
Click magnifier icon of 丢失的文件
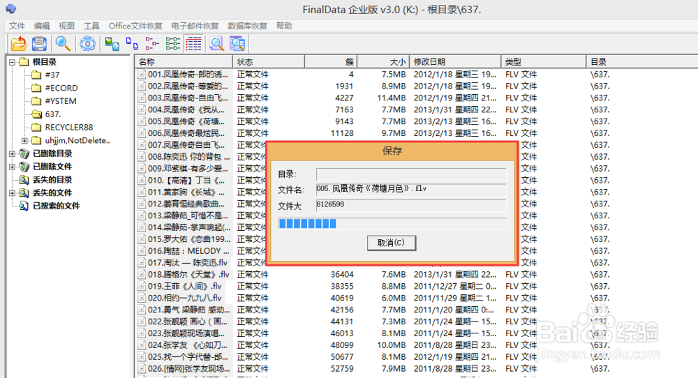click(24, 193)
